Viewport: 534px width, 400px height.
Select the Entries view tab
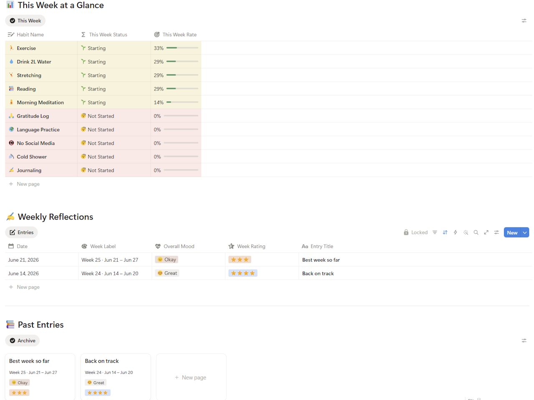(21, 232)
